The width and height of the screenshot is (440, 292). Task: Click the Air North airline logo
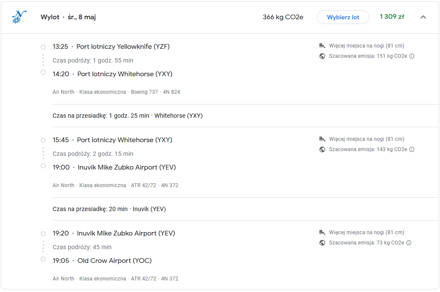19,17
